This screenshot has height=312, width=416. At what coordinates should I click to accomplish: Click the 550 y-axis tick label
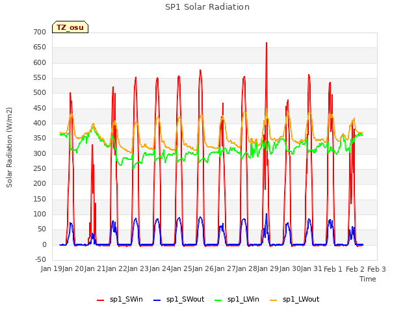click(x=40, y=78)
